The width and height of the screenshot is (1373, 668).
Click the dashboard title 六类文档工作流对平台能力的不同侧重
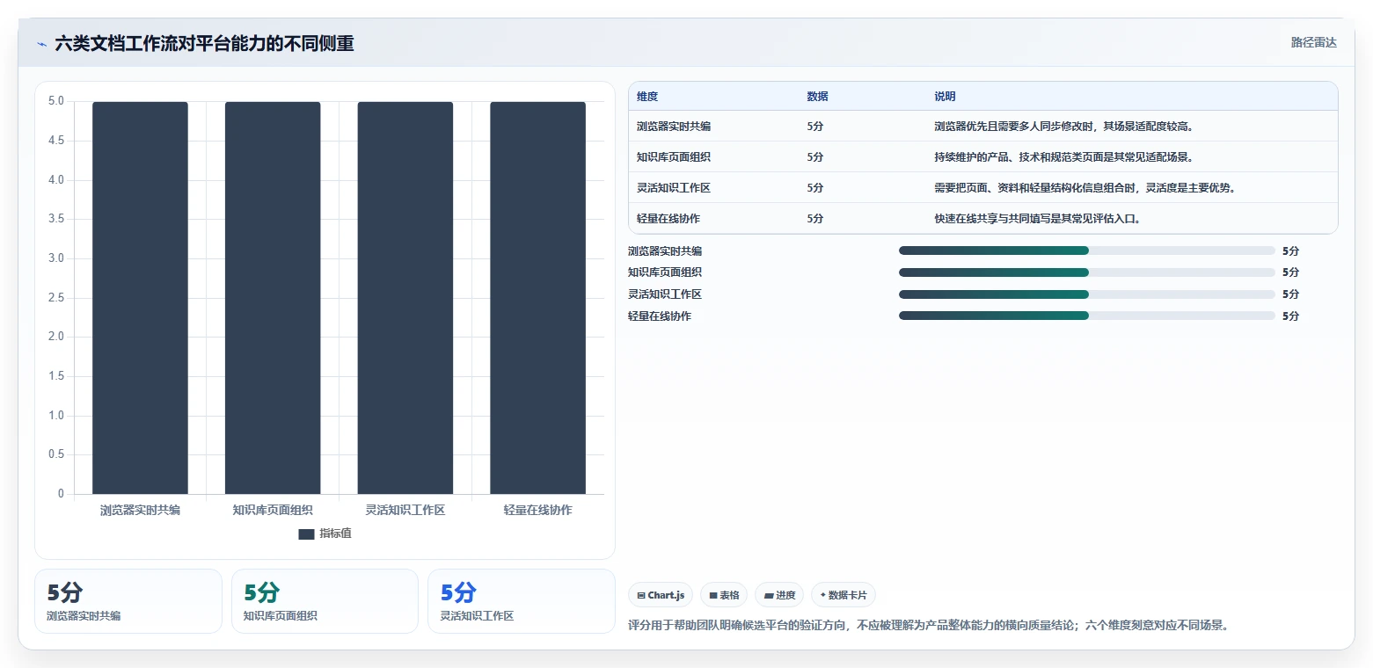[x=204, y=44]
